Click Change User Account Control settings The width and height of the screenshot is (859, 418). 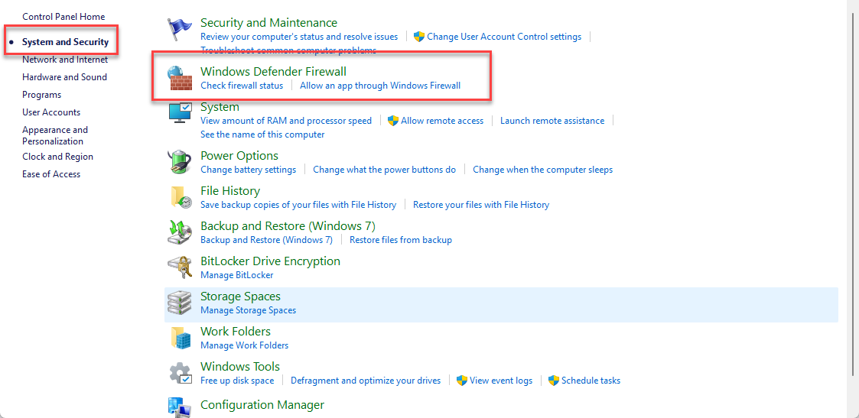(503, 37)
